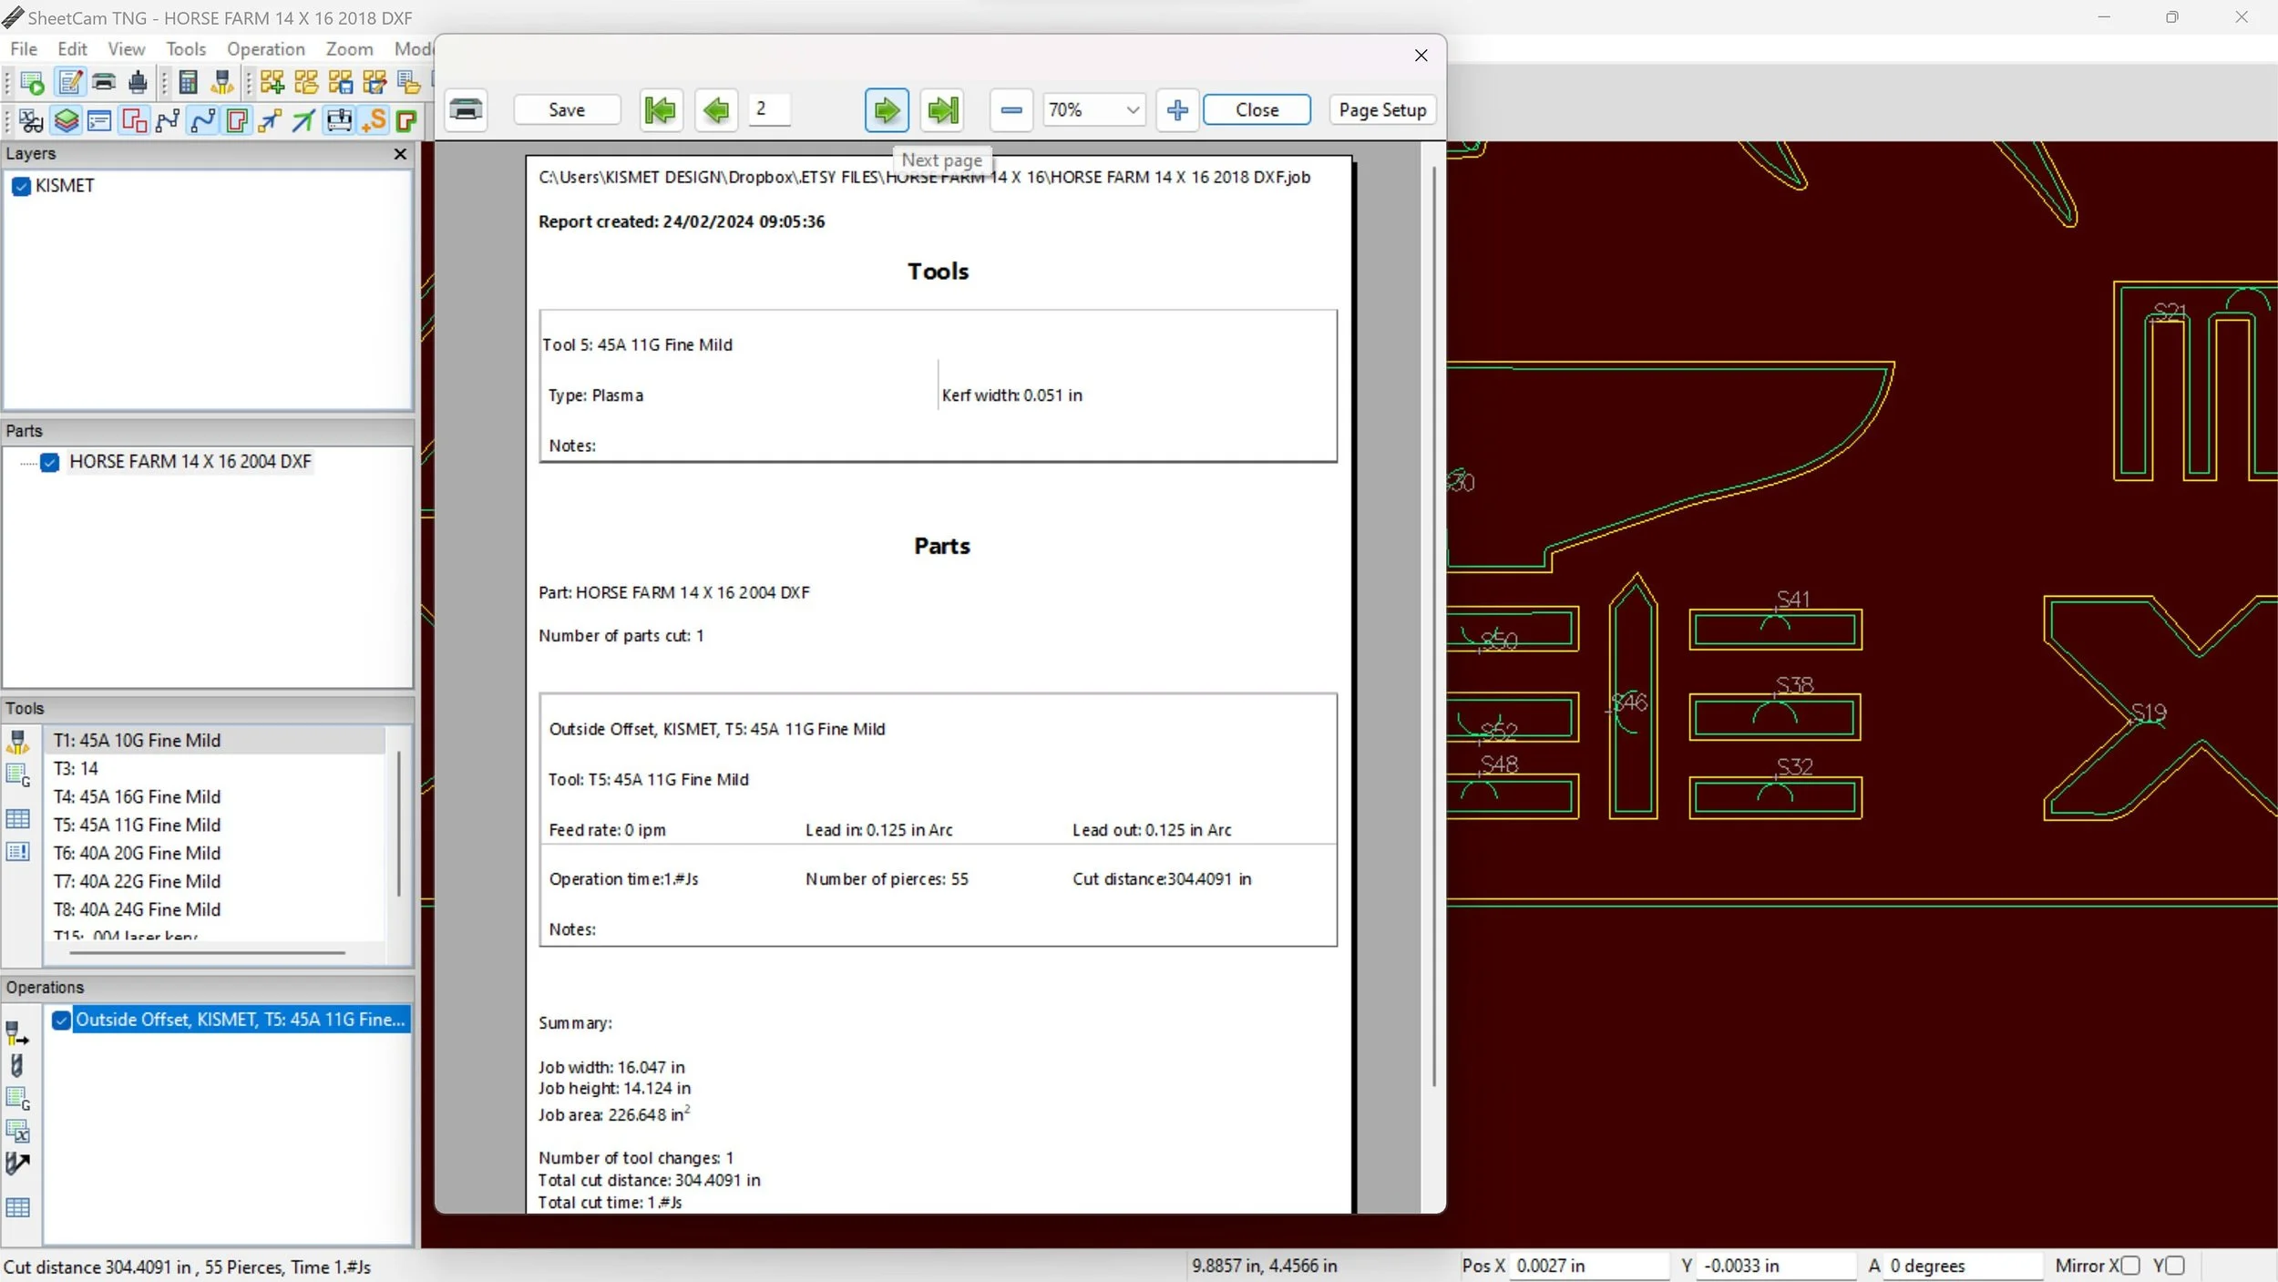Enable the Mirror X checkbox
2278x1282 pixels.
(x=2129, y=1266)
